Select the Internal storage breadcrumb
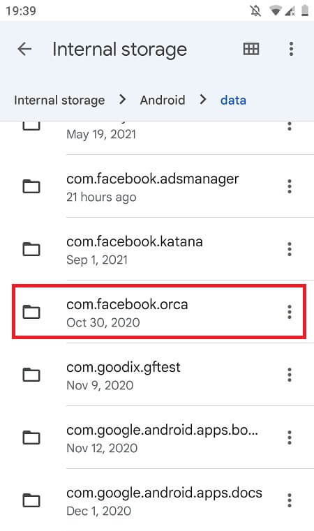Screen dimensions: 314x531 click(59, 100)
